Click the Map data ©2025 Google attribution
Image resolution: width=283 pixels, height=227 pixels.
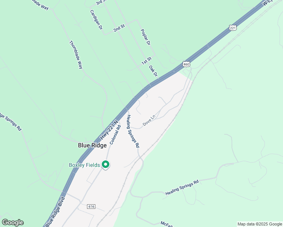[260, 224]
